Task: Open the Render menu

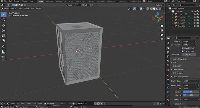Action: 17,1
